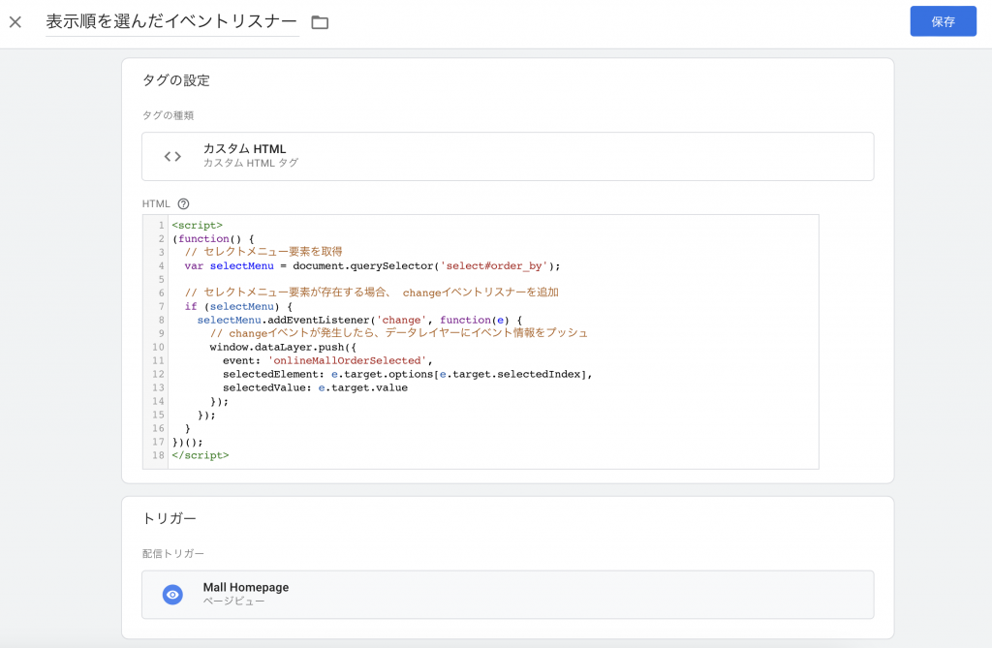
Task: Click the ページビュー trigger type text
Action: (233, 602)
